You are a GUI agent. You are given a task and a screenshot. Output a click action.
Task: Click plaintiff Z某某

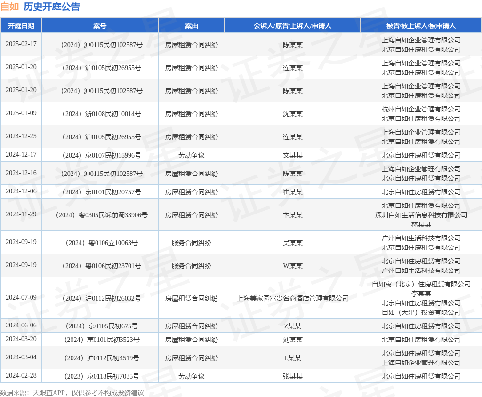(293, 326)
